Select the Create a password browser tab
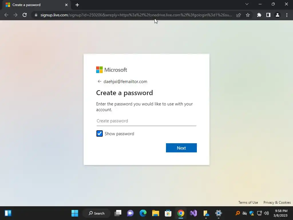 pyautogui.click(x=36, y=5)
